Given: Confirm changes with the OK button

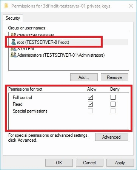Looking at the screenshot, I should pyautogui.click(x=59, y=163).
